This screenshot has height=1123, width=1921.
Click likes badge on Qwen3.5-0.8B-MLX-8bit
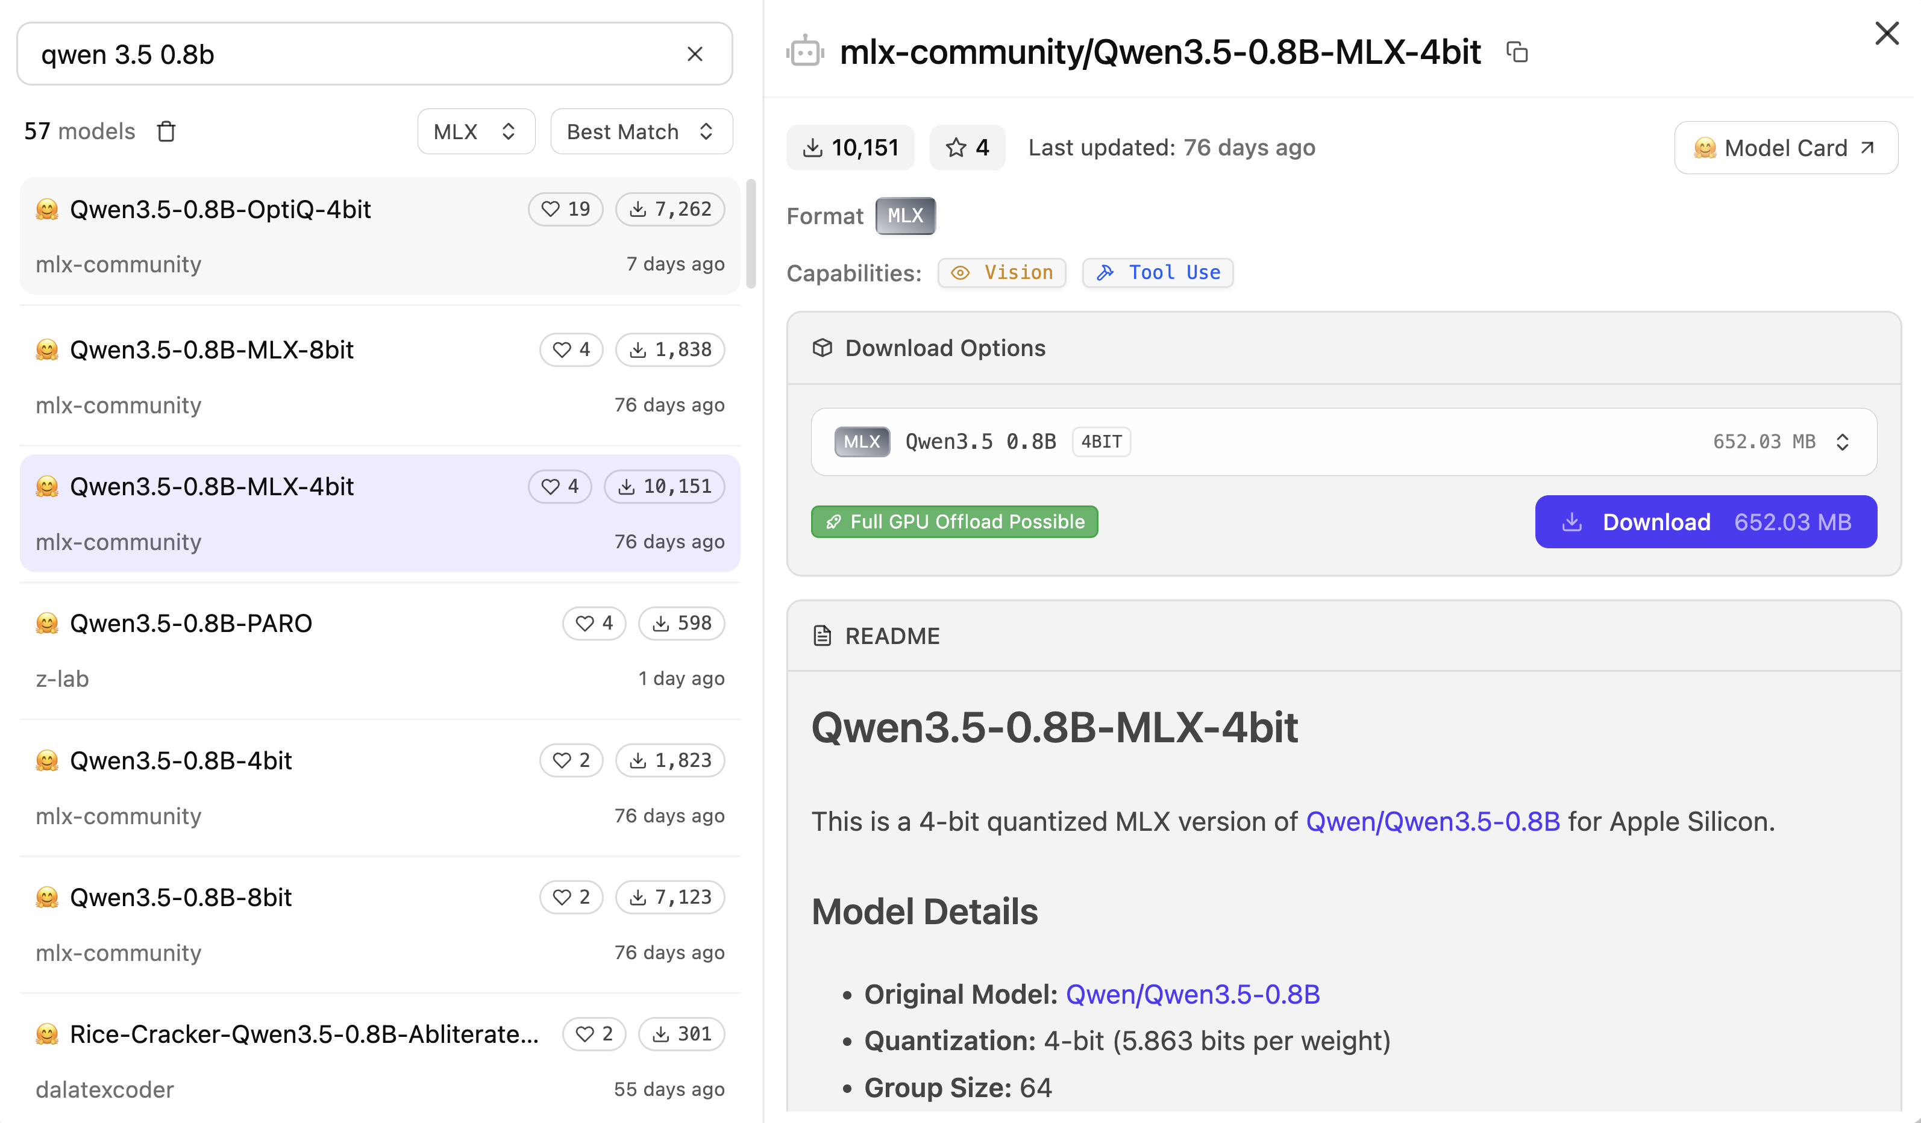click(x=572, y=350)
